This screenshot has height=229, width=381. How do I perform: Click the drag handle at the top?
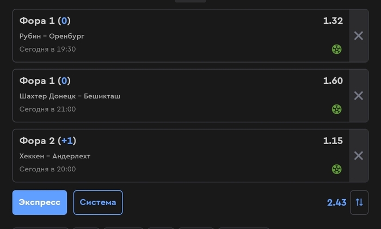190,1
